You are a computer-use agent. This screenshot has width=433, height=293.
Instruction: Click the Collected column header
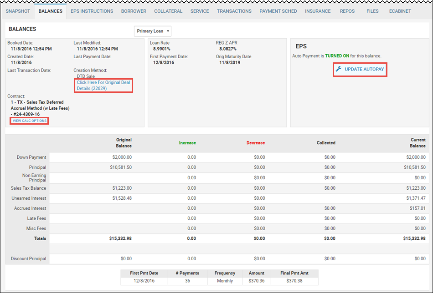click(x=326, y=143)
